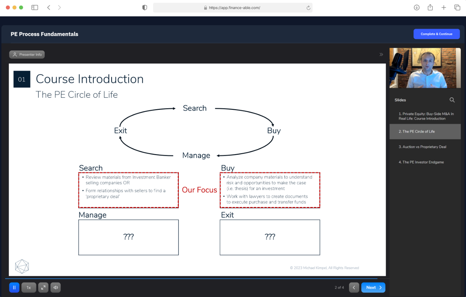Open a new Safari tab

(x=444, y=7)
